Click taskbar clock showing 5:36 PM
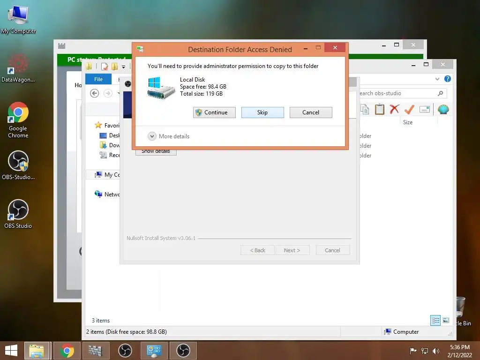The height and width of the screenshot is (360, 480). coord(459,351)
